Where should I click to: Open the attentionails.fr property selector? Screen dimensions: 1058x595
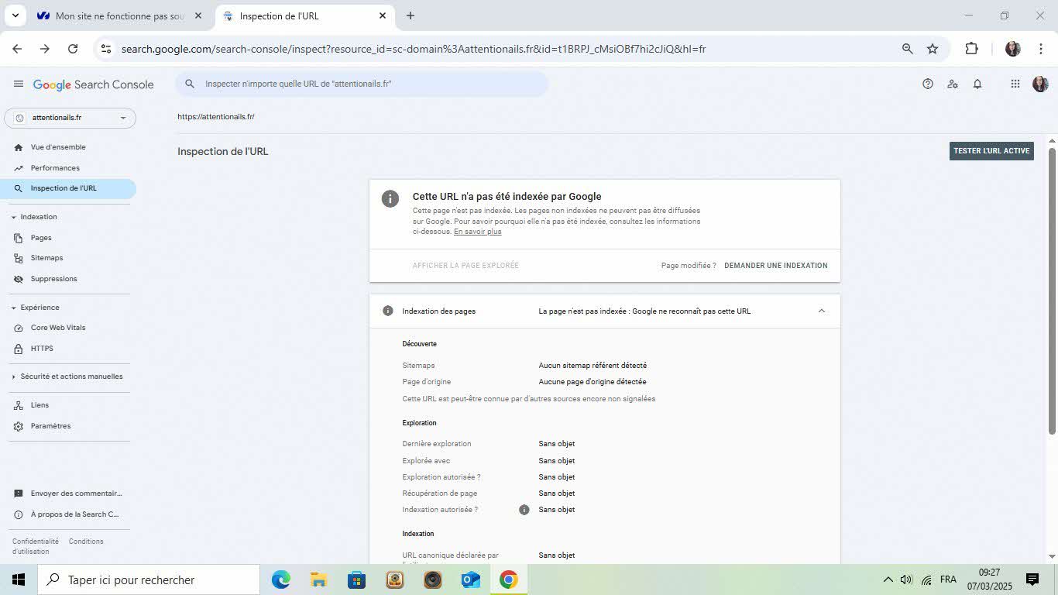coord(70,118)
